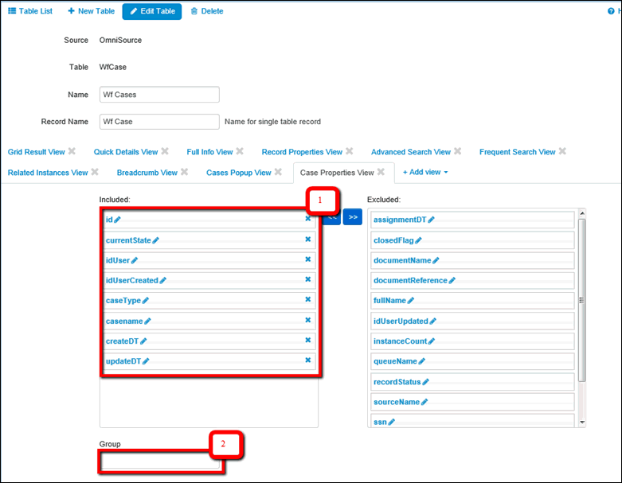
Task: Click the pencil icon next to documentReference
Action: click(x=452, y=280)
